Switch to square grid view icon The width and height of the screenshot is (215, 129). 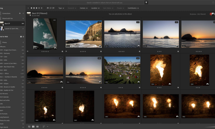pos(33,127)
